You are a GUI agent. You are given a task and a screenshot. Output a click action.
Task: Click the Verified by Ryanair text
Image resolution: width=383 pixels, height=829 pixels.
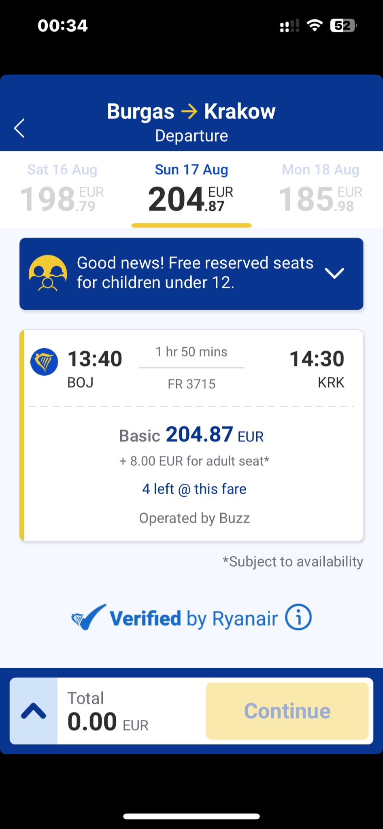pos(194,618)
